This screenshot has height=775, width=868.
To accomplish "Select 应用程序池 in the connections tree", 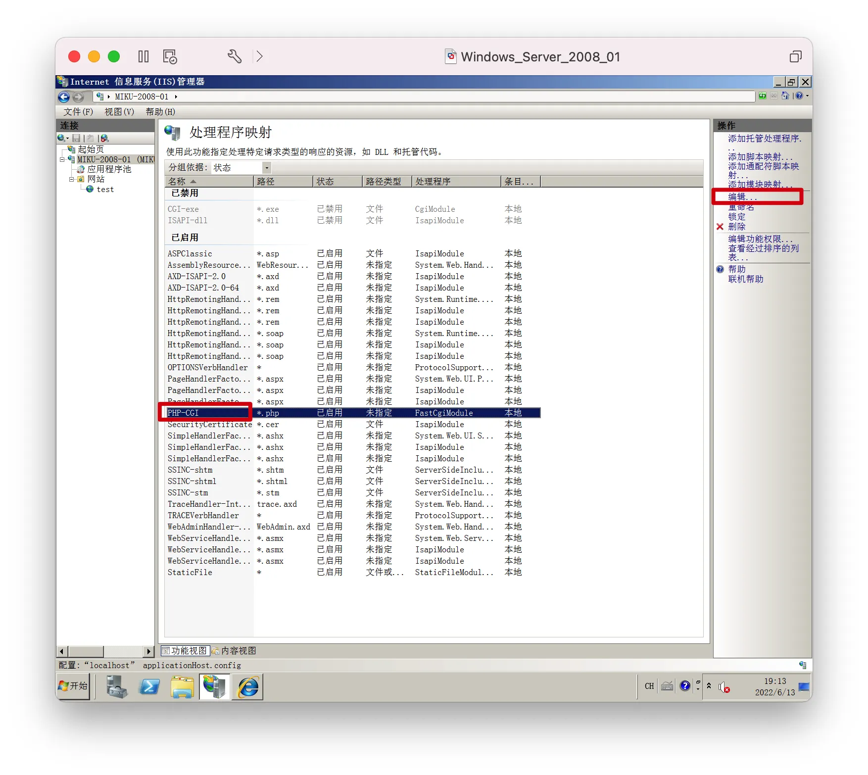I will point(109,169).
